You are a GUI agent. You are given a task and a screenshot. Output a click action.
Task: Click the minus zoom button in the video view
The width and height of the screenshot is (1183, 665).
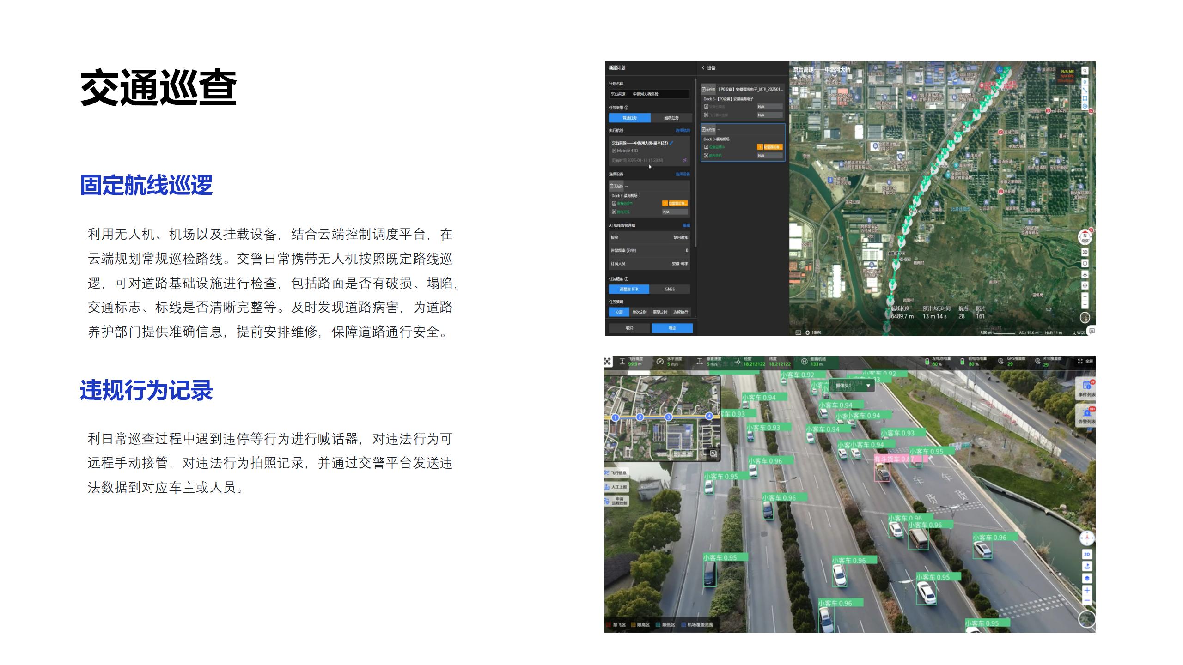coord(1087,600)
